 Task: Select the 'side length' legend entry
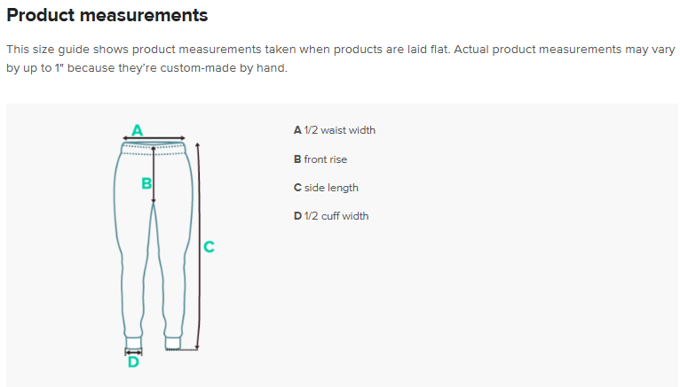(326, 188)
